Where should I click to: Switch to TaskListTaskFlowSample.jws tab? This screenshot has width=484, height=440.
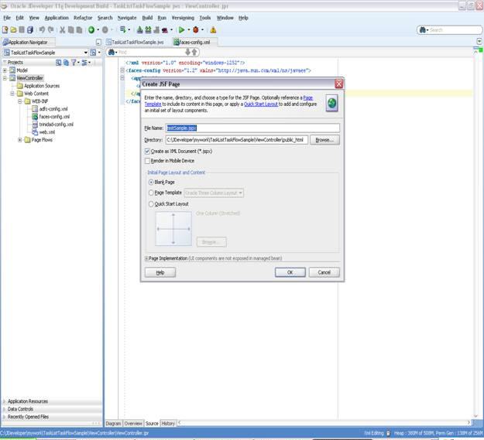[135, 43]
